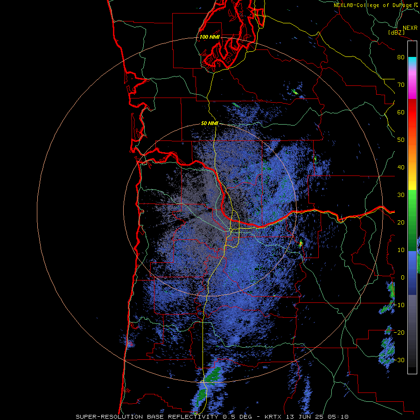Click the "50 NMI" range ring label
The height and width of the screenshot is (420, 420).
(x=210, y=124)
